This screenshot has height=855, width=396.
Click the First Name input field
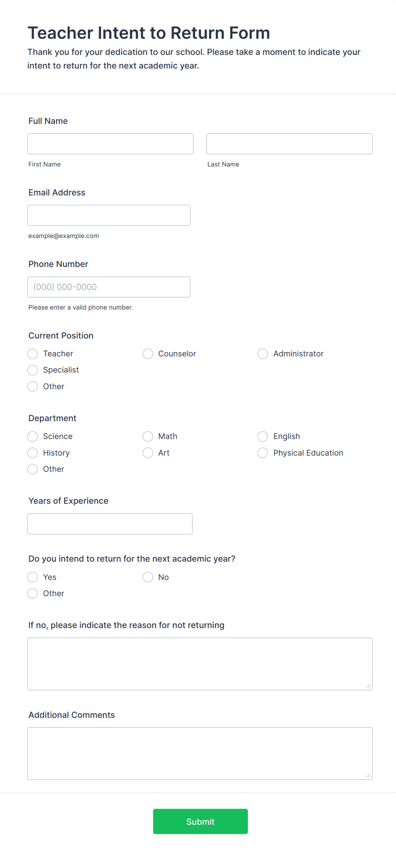110,143
